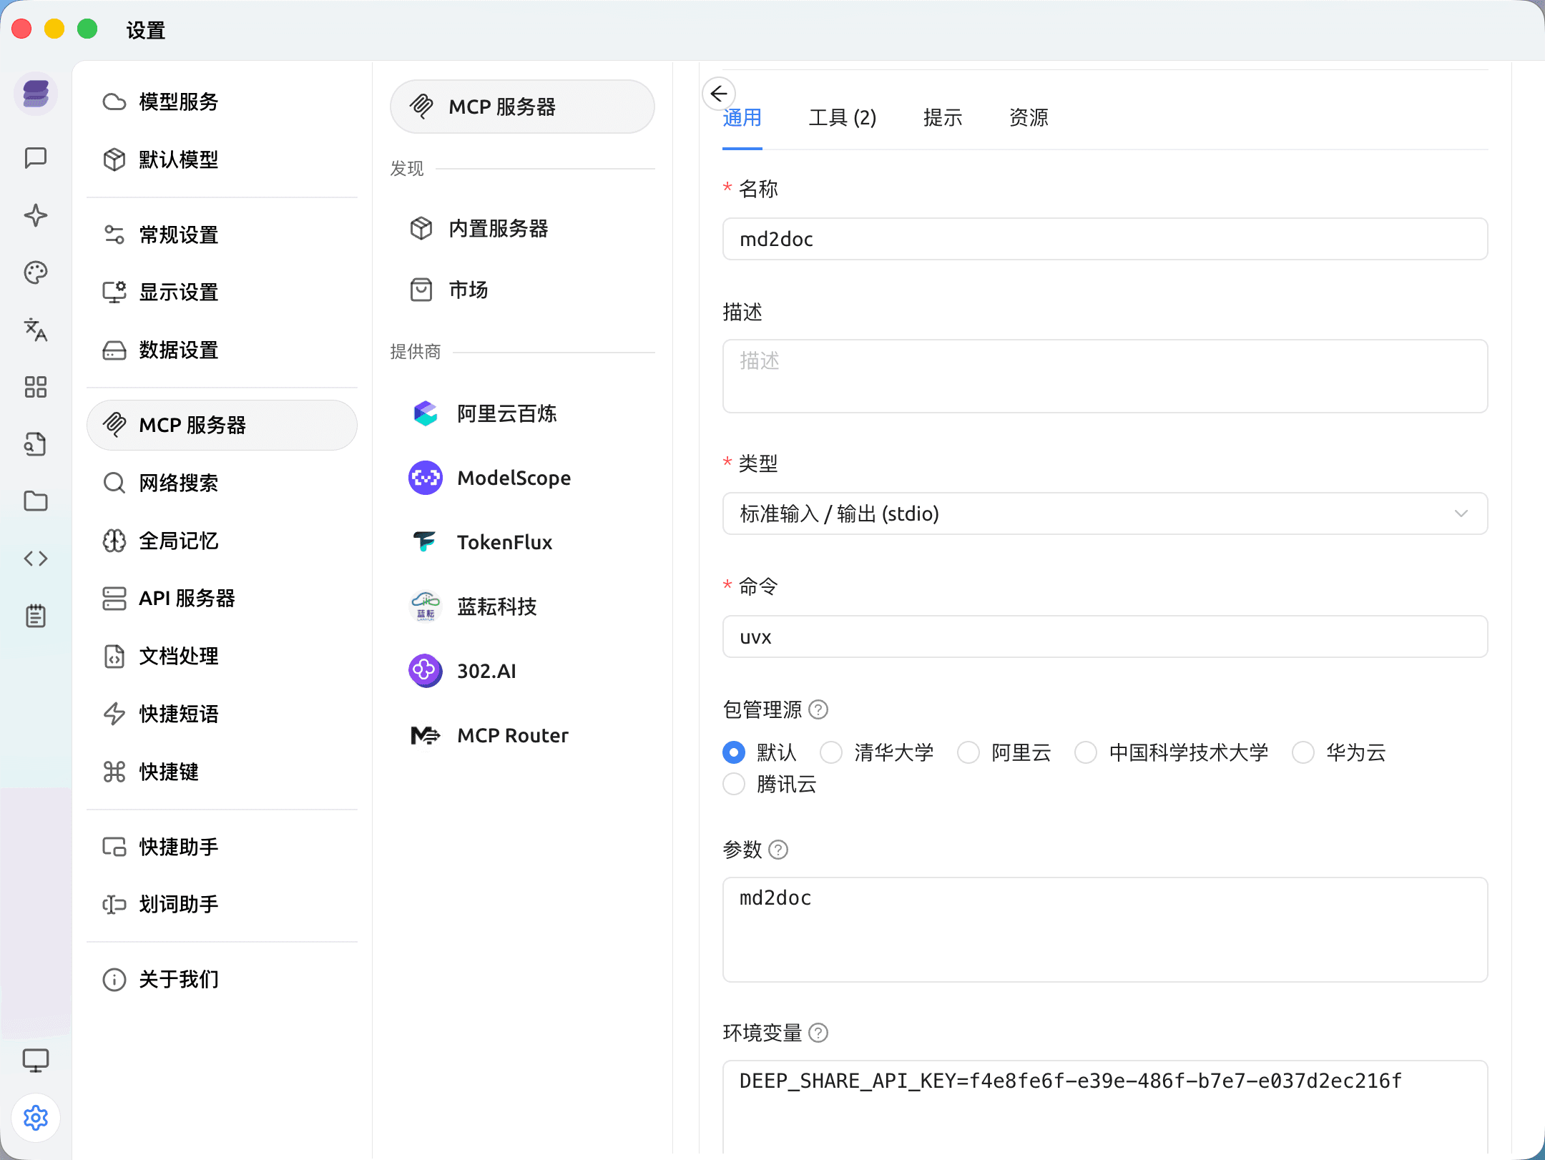Click the 描述 text area

coord(1104,376)
